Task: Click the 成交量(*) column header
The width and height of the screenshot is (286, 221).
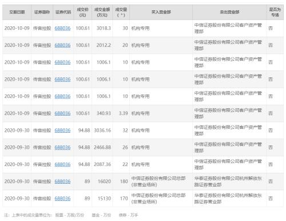Action: pos(121,12)
